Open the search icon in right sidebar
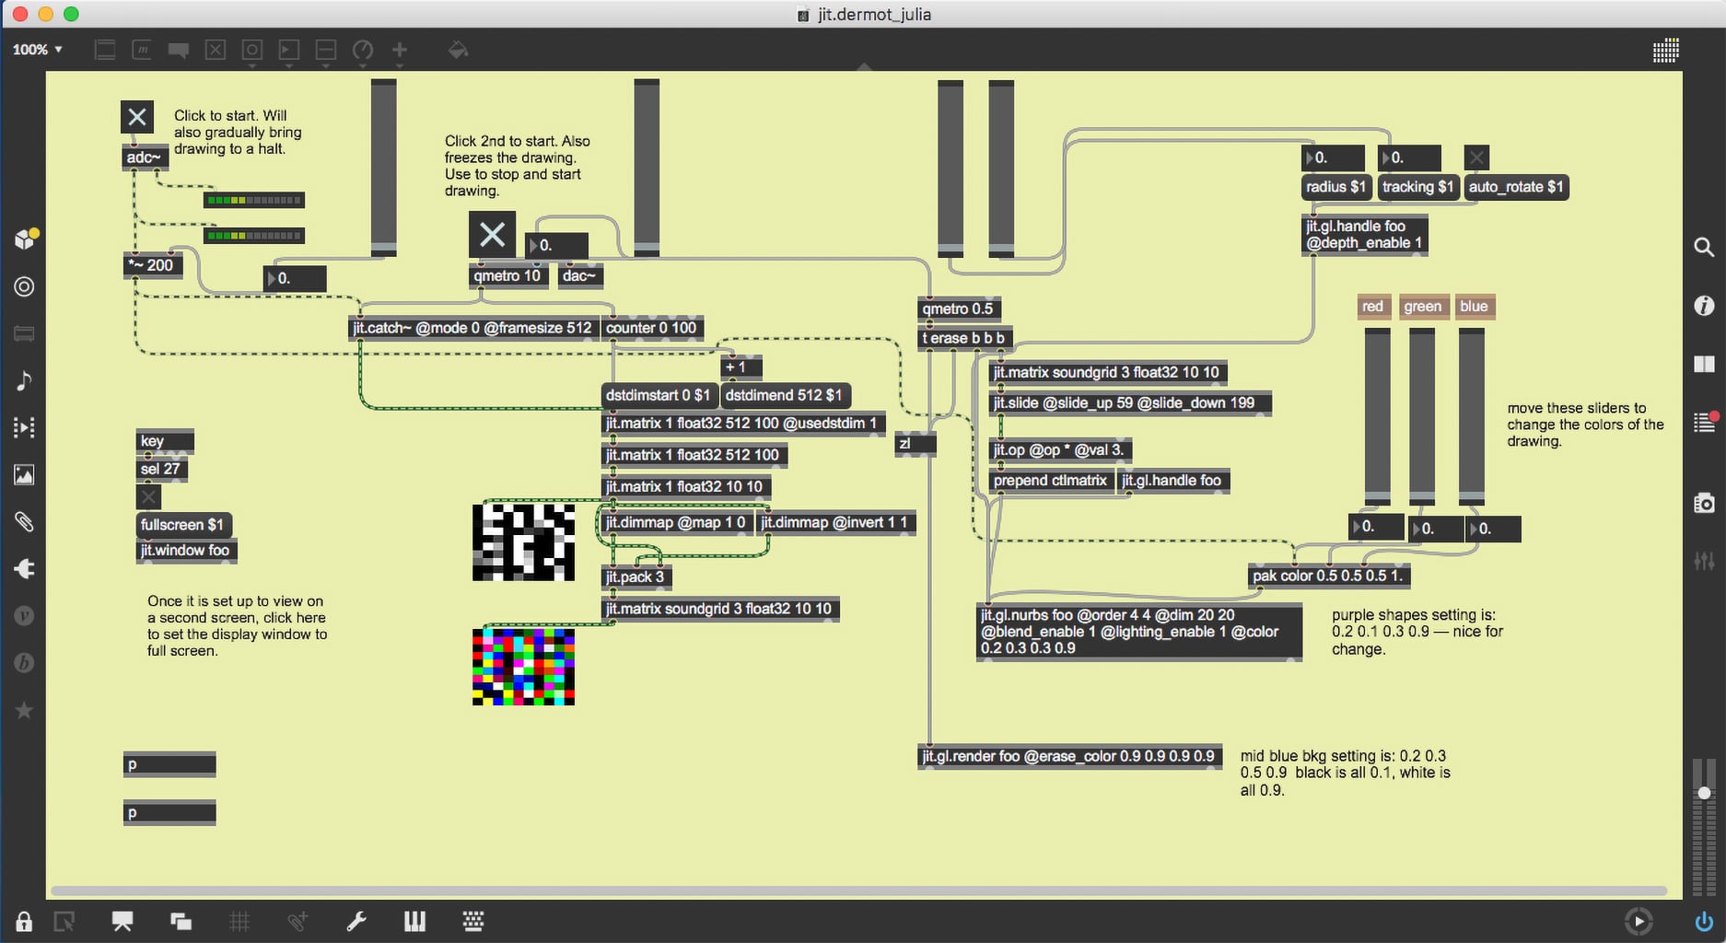This screenshot has height=943, width=1726. tap(1703, 247)
